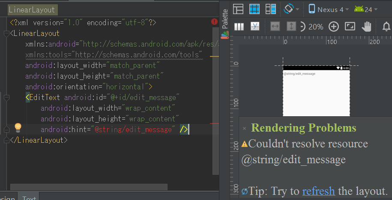This screenshot has height=200, width=392.
Task: Open the API 24 version dropdown
Action: coord(366,9)
